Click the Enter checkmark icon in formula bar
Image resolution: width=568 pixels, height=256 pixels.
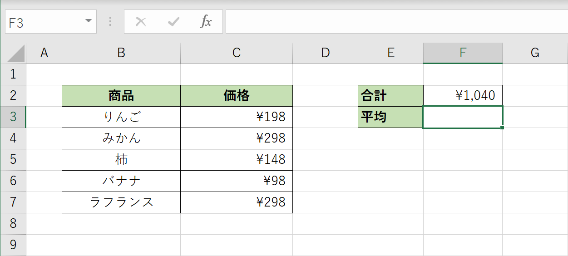173,22
